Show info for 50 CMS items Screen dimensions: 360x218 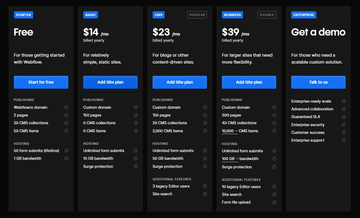click(x=66, y=131)
